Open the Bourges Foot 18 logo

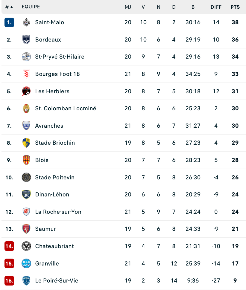coord(26,74)
